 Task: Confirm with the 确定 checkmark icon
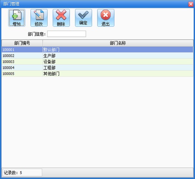[83, 18]
